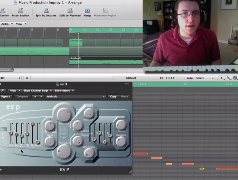Open the Audio menu in the Arrange window
Image resolution: width=238 pixels, height=180 pixels.
7,24
